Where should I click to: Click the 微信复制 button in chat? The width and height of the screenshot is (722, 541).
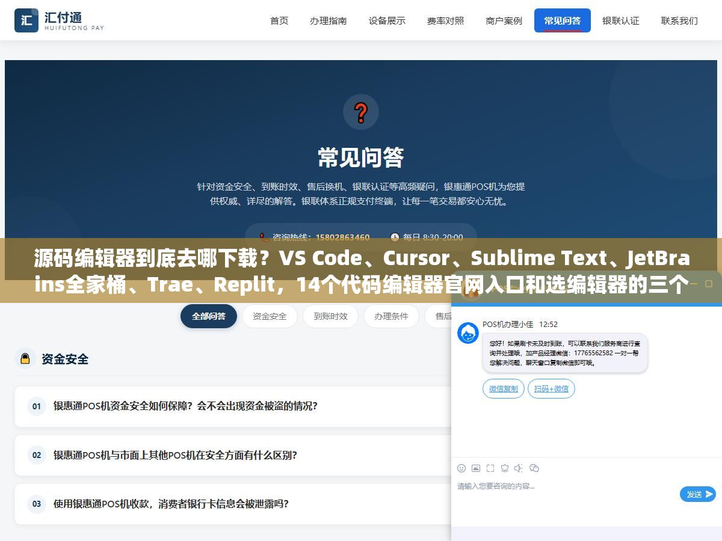click(x=504, y=389)
